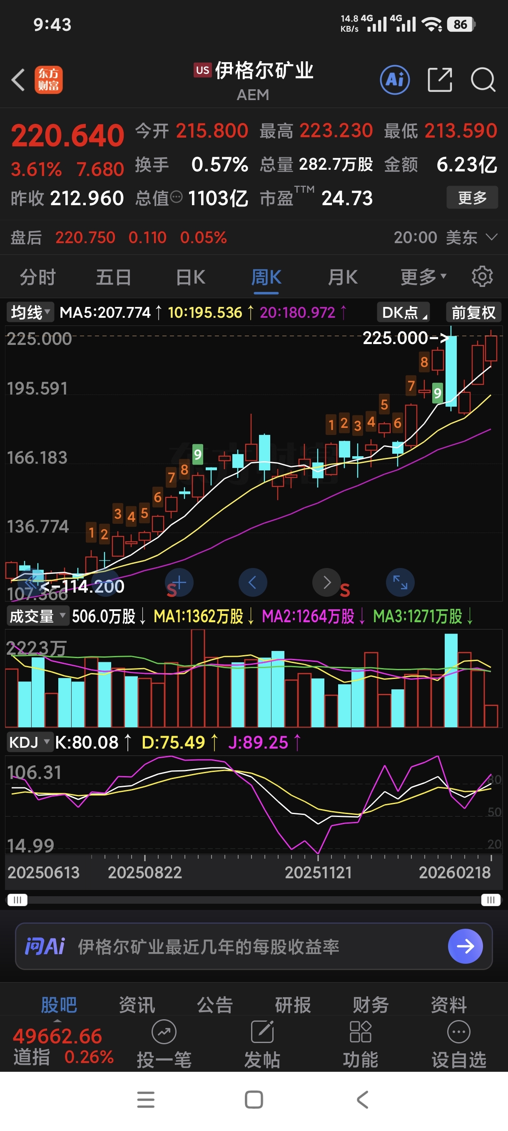508x1131 pixels.
Task: Open the 前复权 adjustment selector
Action: 473,312
